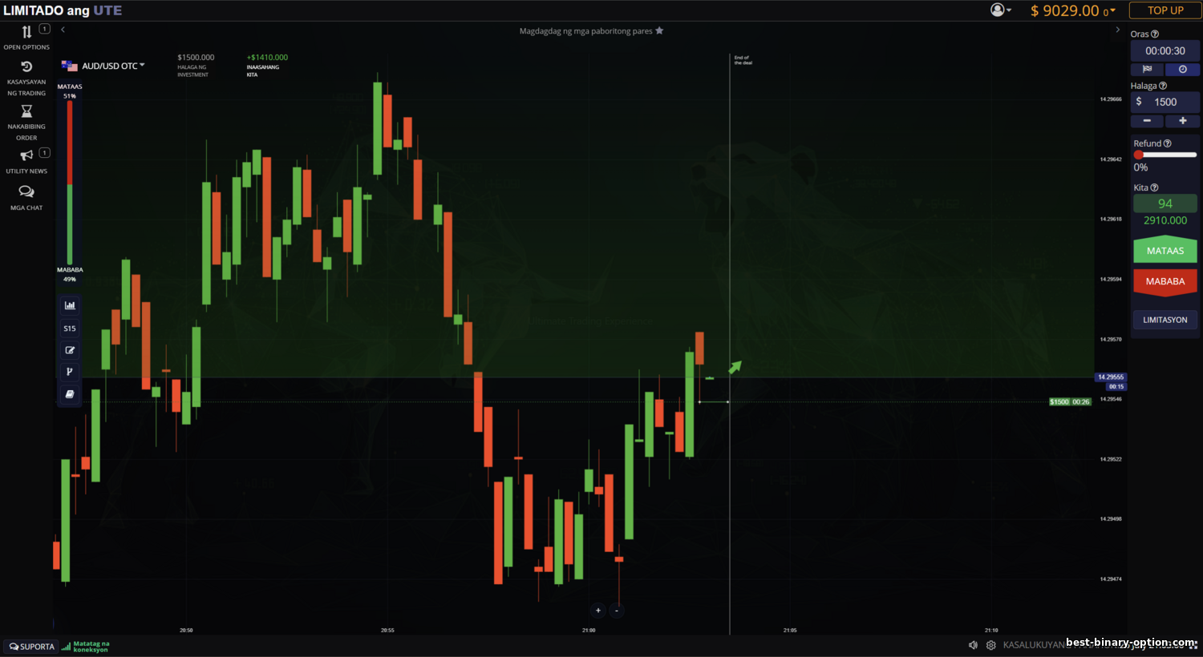Switch to clock timer mode

coord(1182,70)
